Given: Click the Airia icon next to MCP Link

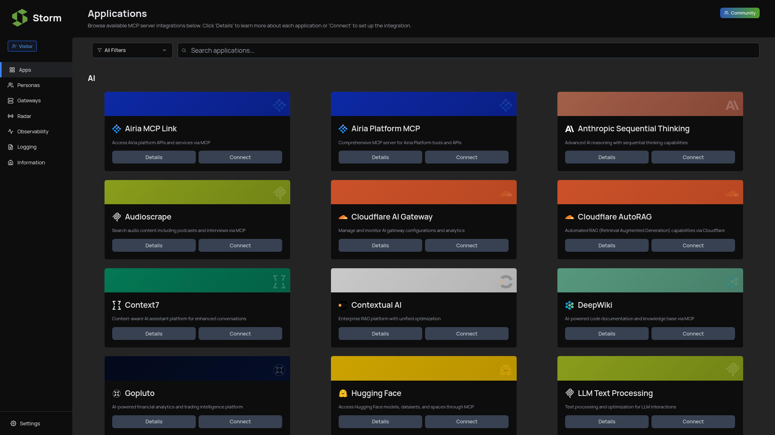Looking at the screenshot, I should pos(117,129).
